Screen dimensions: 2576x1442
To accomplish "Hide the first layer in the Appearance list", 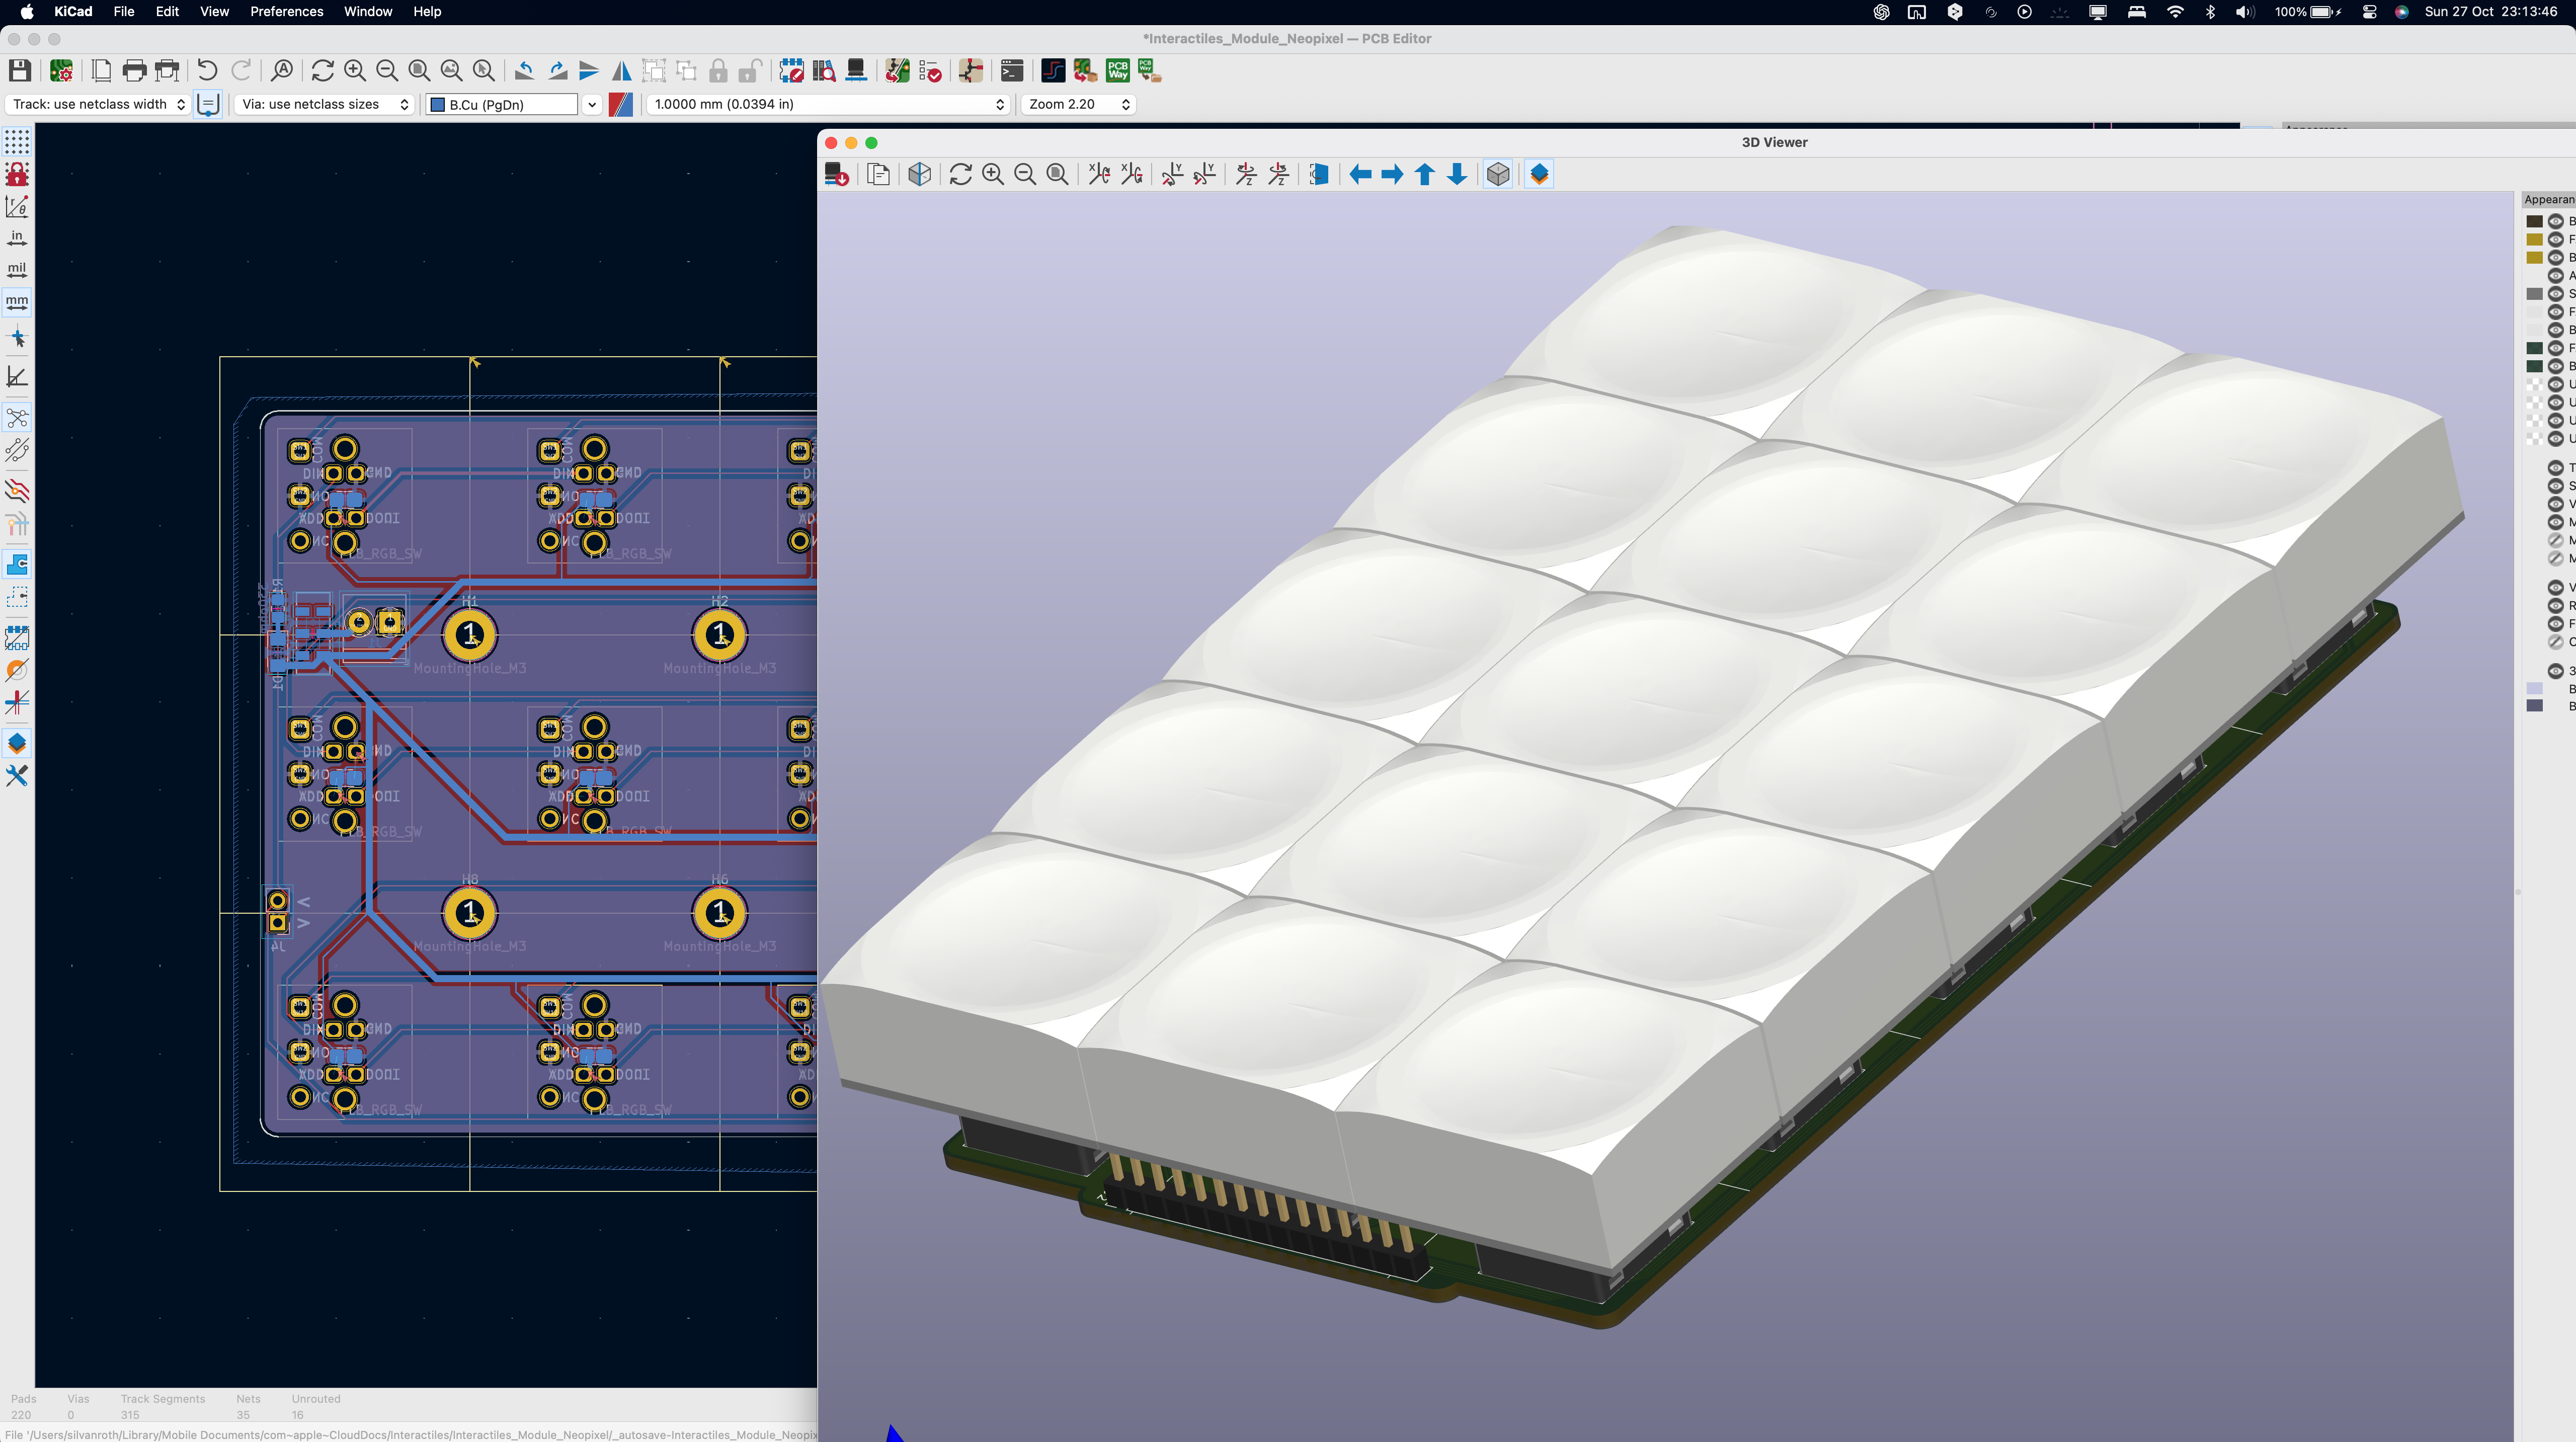I will [2555, 221].
